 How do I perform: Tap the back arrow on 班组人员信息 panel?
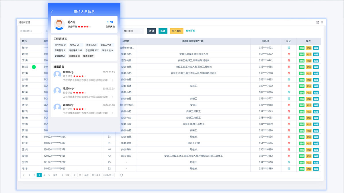tap(52, 11)
